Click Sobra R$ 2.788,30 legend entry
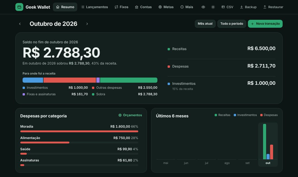 pyautogui.click(x=125, y=94)
